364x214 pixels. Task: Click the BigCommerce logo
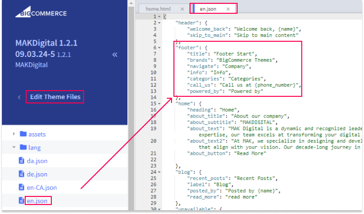point(41,12)
